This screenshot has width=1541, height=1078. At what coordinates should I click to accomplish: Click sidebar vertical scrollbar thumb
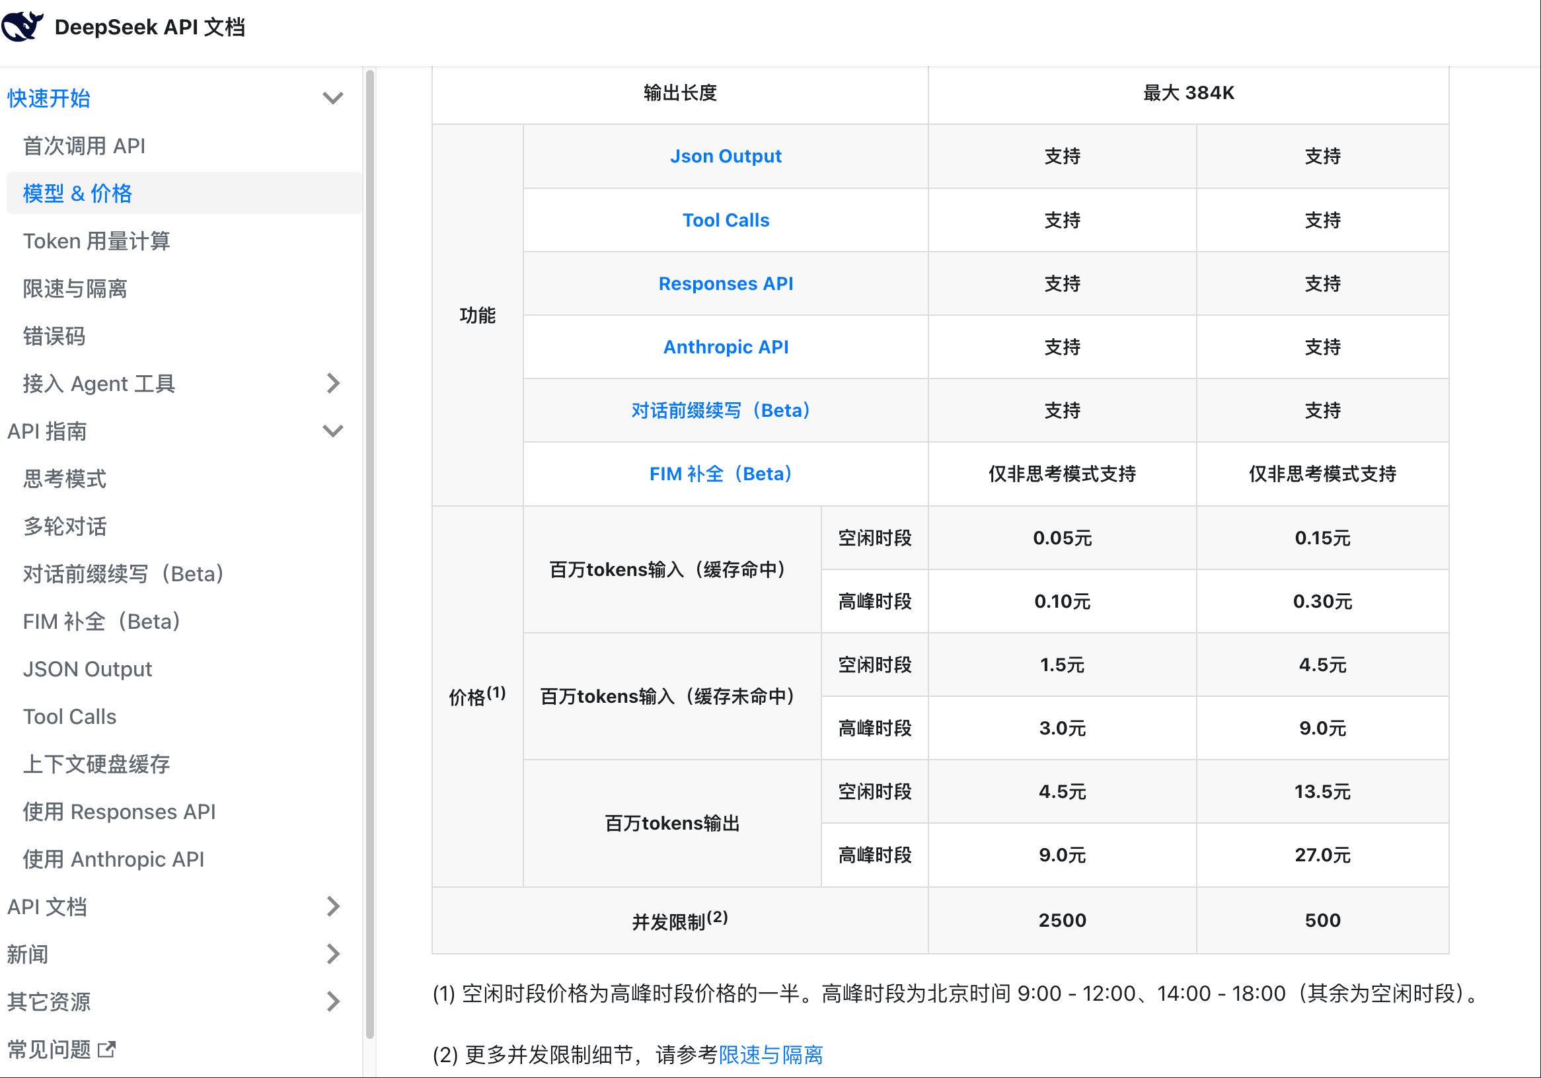point(370,554)
